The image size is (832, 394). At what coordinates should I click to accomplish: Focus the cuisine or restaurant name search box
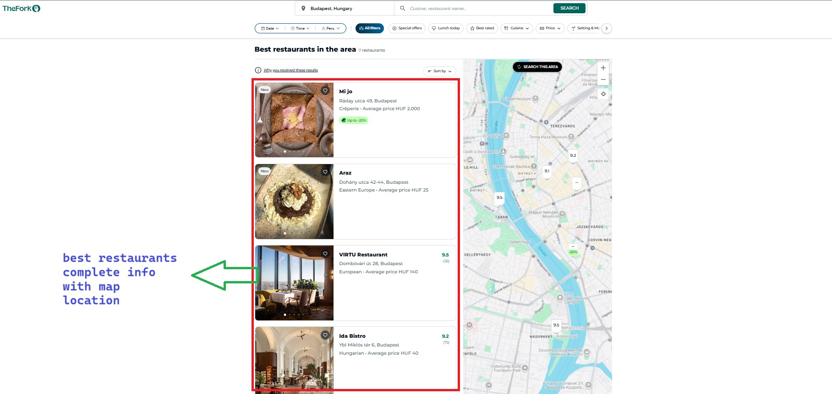point(474,8)
